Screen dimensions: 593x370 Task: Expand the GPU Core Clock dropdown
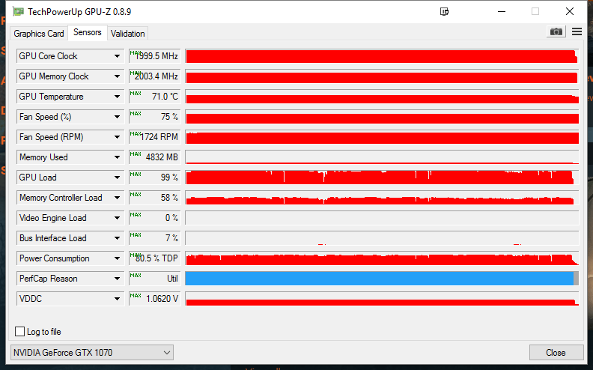pyautogui.click(x=117, y=56)
